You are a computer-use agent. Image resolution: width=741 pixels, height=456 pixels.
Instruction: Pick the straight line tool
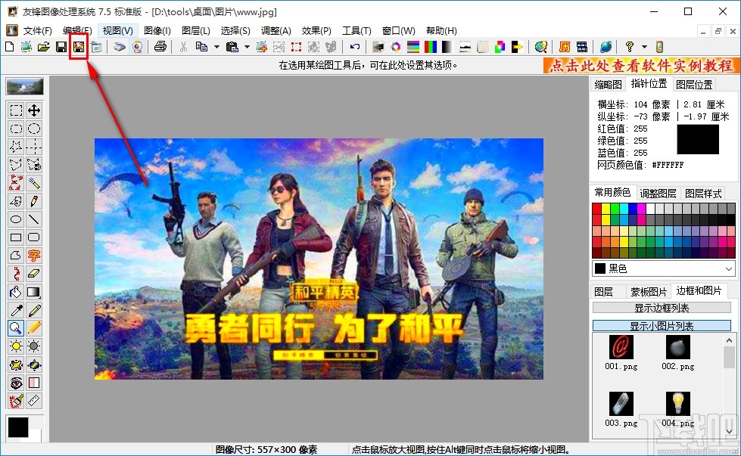pyautogui.click(x=33, y=219)
